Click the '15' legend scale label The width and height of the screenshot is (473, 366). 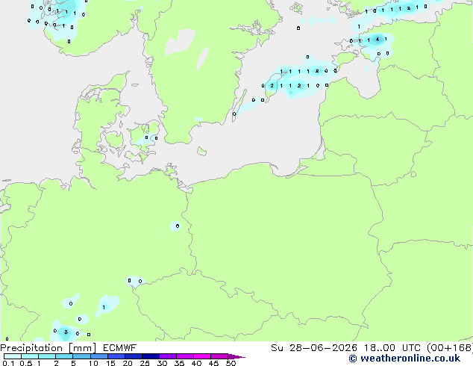pos(110,363)
